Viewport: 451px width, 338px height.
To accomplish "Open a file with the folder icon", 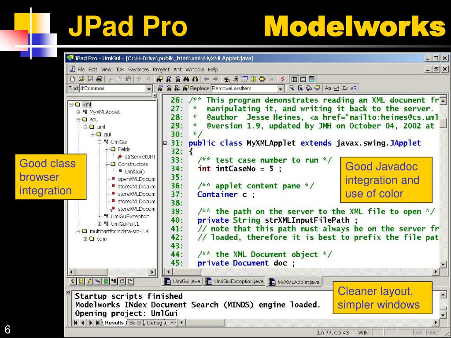I will [81, 79].
